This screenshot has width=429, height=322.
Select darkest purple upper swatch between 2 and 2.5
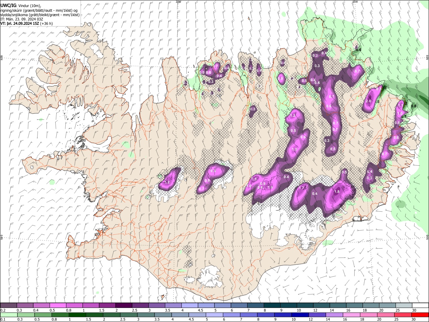(124, 305)
